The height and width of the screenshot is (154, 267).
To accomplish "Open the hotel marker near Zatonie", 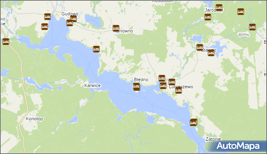I will [194, 122].
